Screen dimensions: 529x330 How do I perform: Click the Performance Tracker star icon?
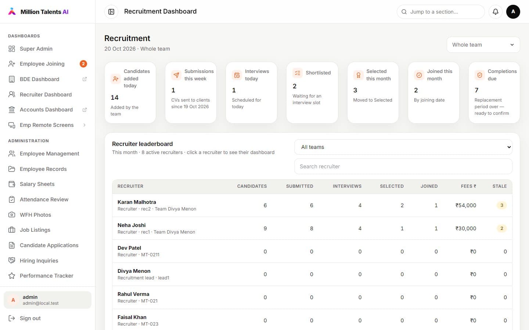[12, 276]
